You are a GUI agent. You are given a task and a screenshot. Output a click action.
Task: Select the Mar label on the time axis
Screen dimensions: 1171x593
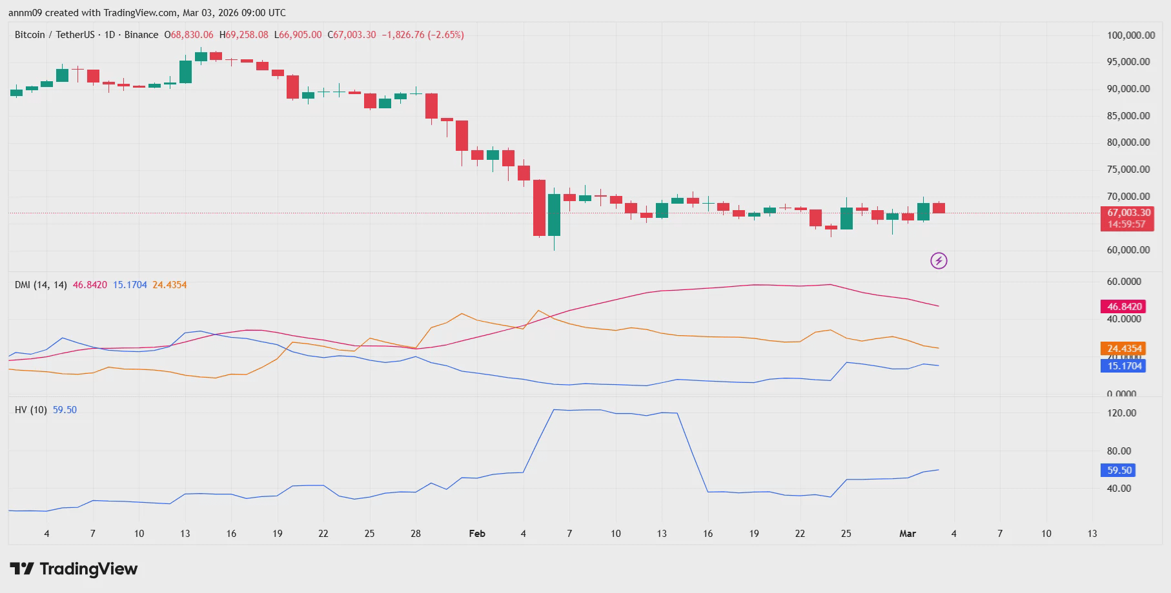(908, 534)
